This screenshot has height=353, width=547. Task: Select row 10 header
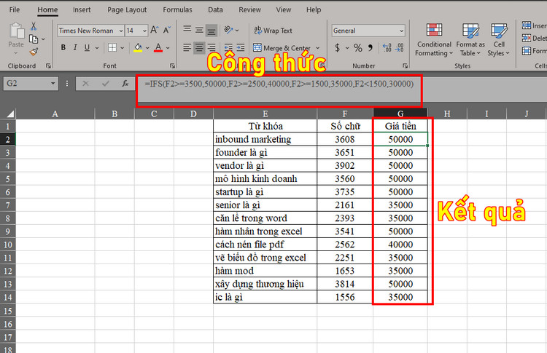point(8,245)
